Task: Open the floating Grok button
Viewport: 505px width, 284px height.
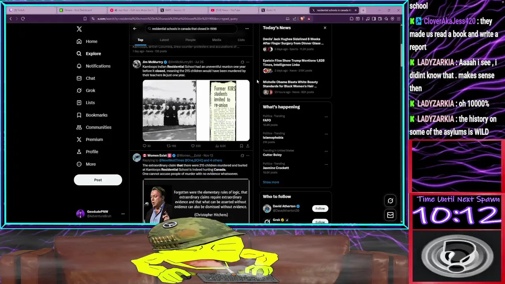Action: click(x=390, y=200)
